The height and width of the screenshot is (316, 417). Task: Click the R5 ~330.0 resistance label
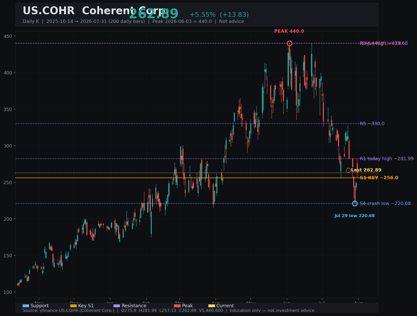click(372, 124)
